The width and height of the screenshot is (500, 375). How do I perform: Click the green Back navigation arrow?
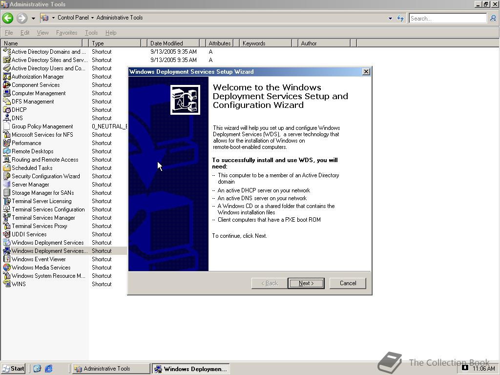tap(8, 18)
